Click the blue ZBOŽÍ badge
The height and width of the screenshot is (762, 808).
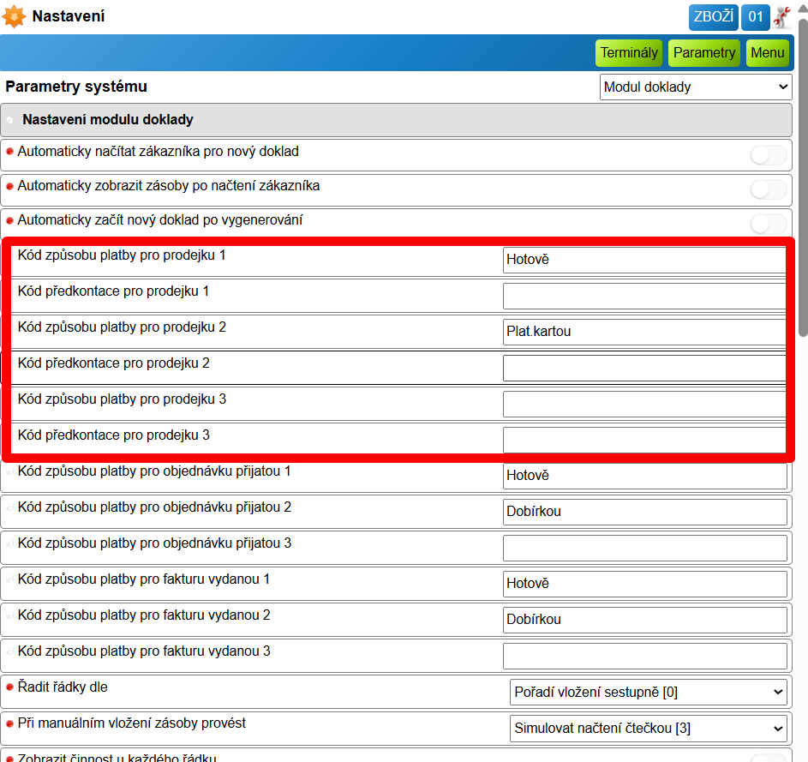713,17
